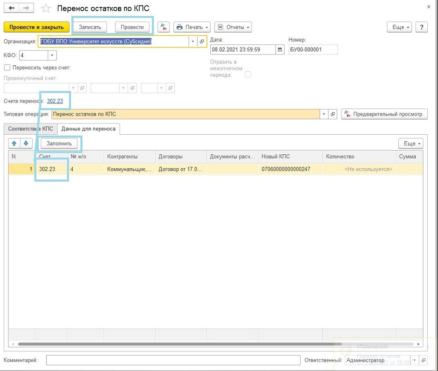Expand the КФО dropdown list
Viewport: 438px width, 371px height.
pyautogui.click(x=52, y=55)
